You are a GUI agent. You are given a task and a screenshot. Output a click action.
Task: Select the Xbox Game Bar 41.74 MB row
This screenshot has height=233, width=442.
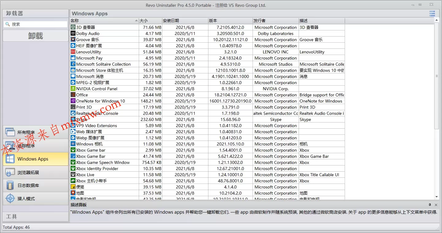tap(207, 156)
